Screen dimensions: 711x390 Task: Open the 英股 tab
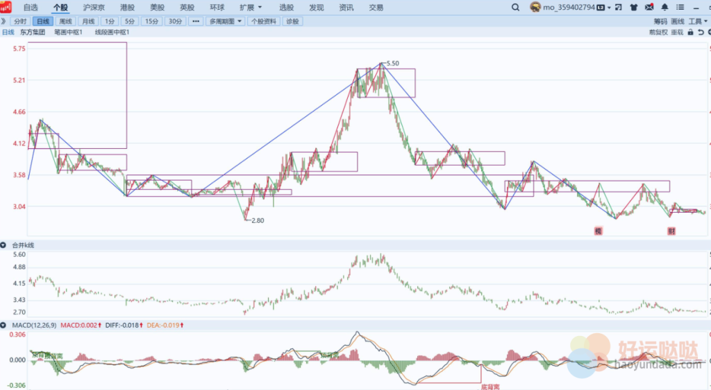click(187, 8)
